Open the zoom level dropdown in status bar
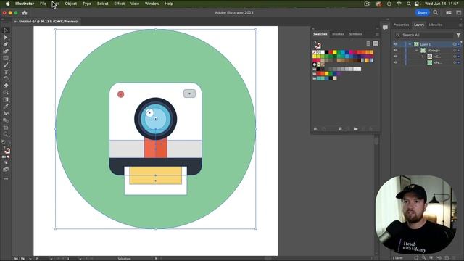 coord(30,259)
